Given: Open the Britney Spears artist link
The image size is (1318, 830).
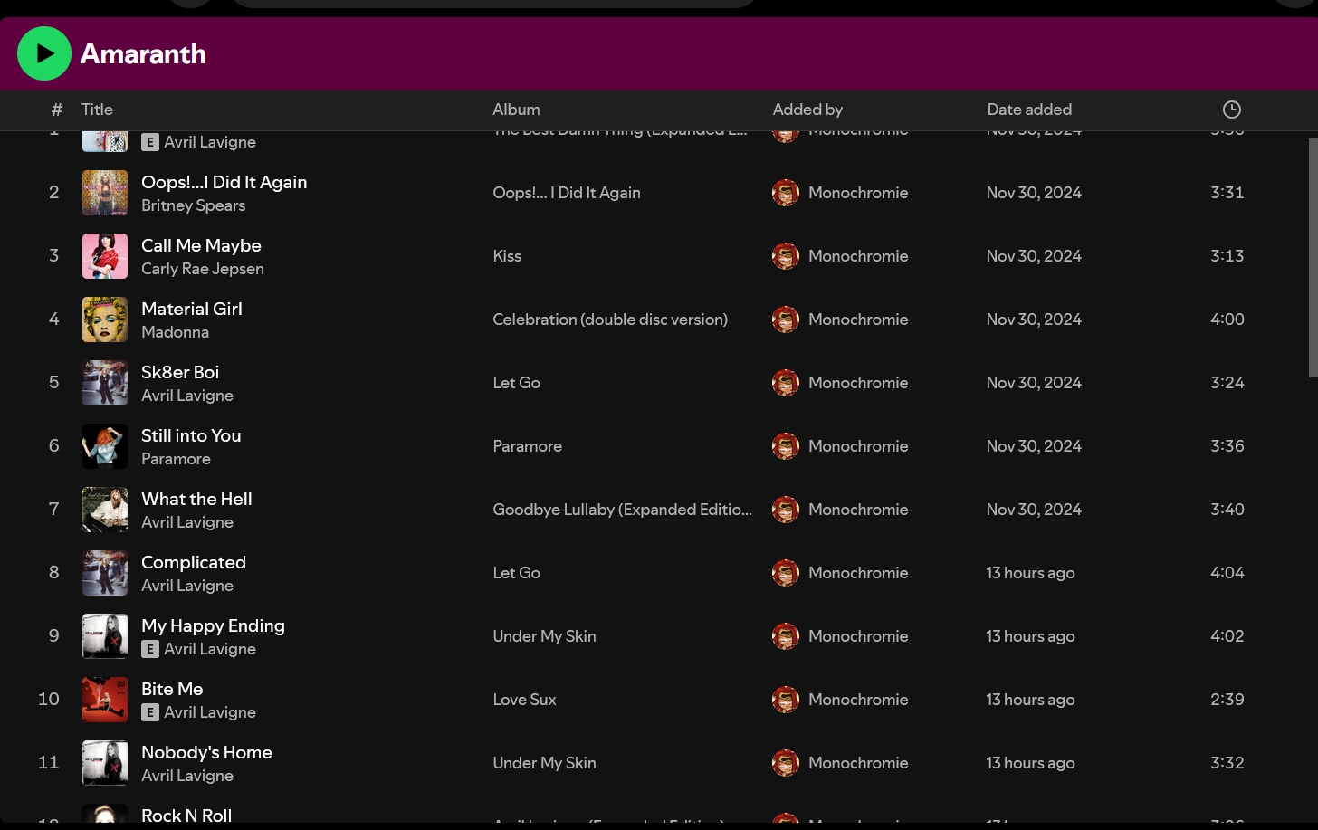Looking at the screenshot, I should (x=193, y=205).
